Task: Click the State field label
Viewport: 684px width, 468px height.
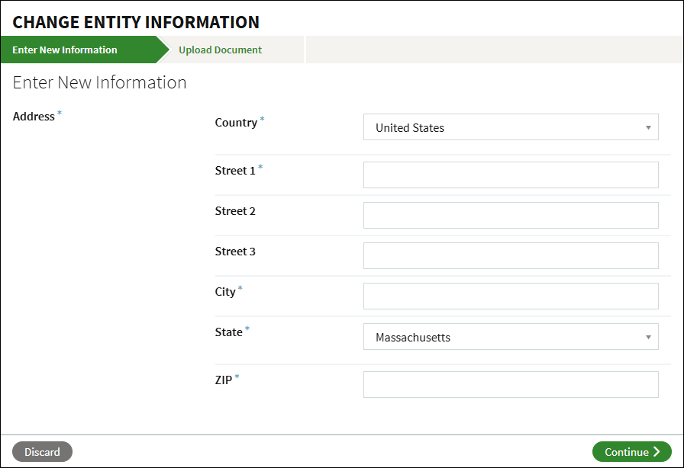Action: tap(228, 332)
